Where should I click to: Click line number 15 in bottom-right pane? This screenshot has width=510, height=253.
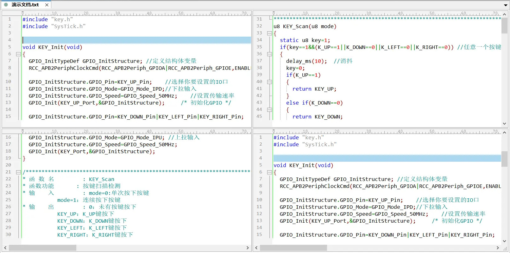coord(259,235)
